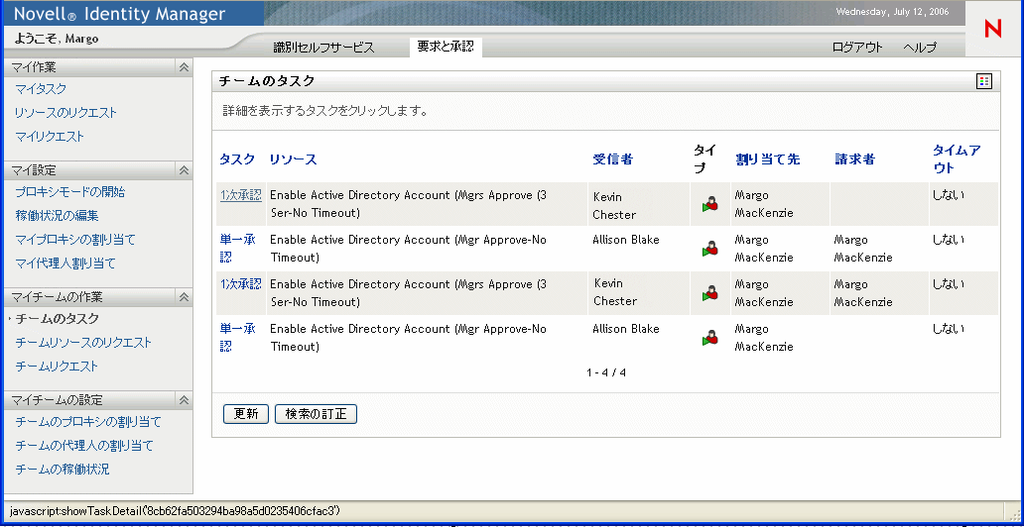Select the 要求と承認 tab

point(446,47)
